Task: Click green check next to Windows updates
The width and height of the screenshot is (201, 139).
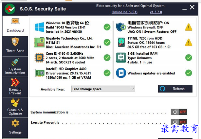Action: point(189,73)
